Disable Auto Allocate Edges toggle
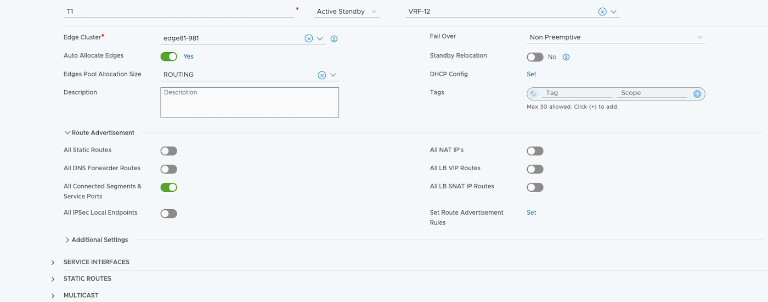Viewport: 768px width, 302px height. pos(168,57)
